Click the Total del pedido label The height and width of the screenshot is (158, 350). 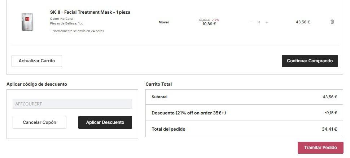click(169, 129)
